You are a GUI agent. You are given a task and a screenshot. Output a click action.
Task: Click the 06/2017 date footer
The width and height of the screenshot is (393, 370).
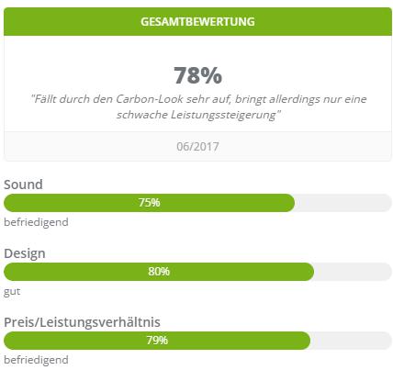tap(197, 146)
